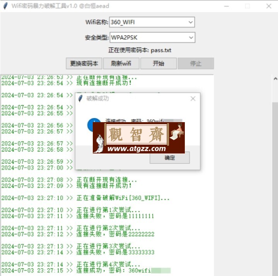Close the main window
This screenshot has height=276, width=278.
coord(269,6)
